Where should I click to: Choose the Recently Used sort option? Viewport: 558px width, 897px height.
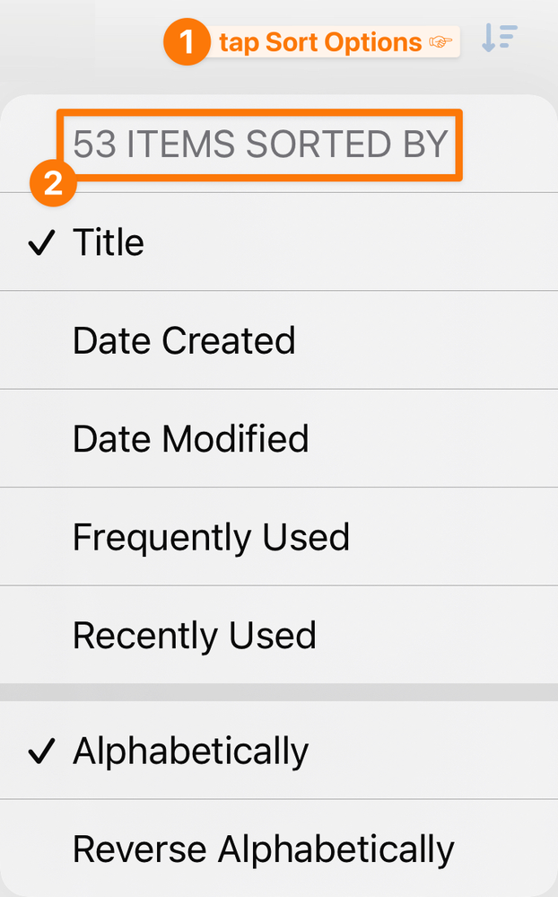click(195, 636)
